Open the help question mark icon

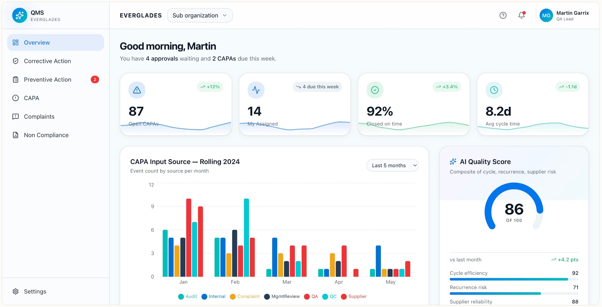tap(503, 15)
